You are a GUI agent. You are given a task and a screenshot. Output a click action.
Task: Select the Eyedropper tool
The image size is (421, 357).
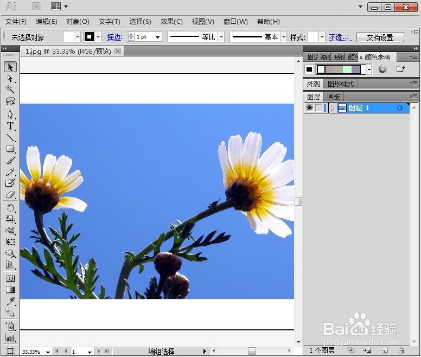pyautogui.click(x=10, y=301)
